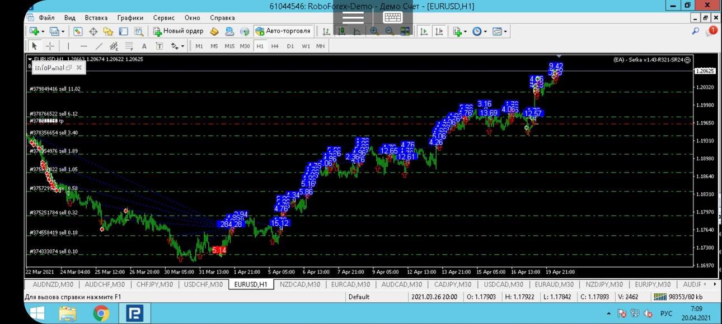Expand the Profiles dropdown arrow
The image size is (722, 324).
click(63, 31)
